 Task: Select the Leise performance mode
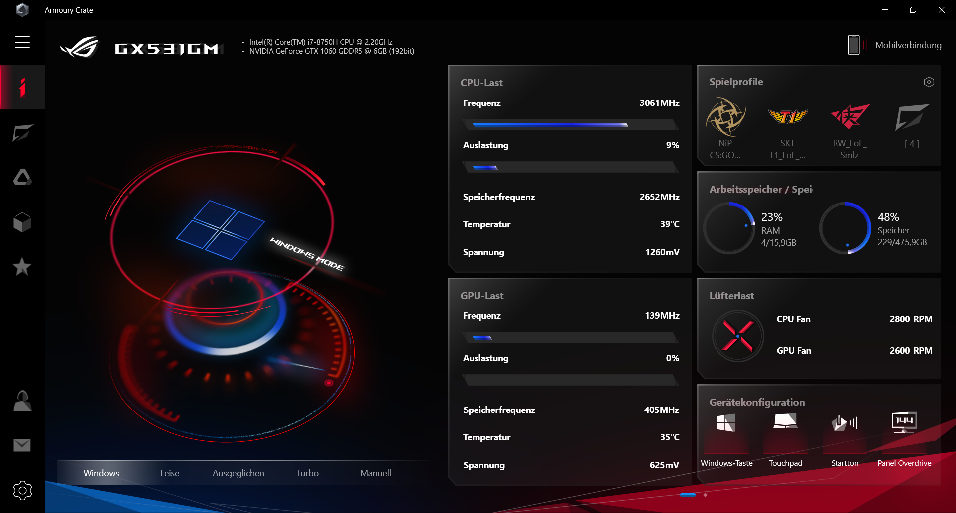click(170, 473)
